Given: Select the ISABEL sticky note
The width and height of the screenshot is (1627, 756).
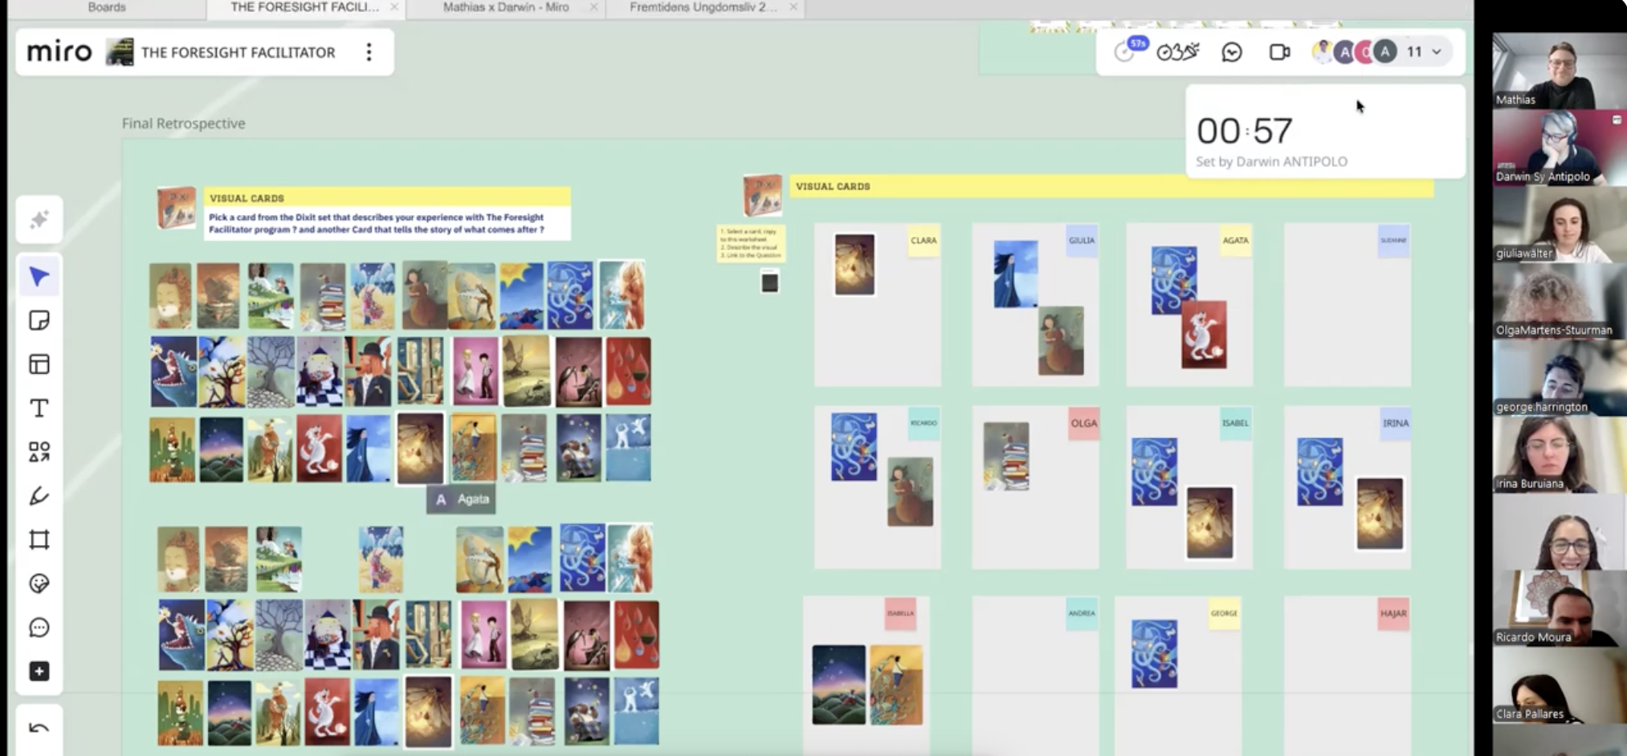Looking at the screenshot, I should (1235, 424).
